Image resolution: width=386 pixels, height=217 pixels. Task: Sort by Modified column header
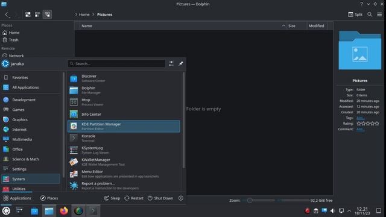point(317,26)
